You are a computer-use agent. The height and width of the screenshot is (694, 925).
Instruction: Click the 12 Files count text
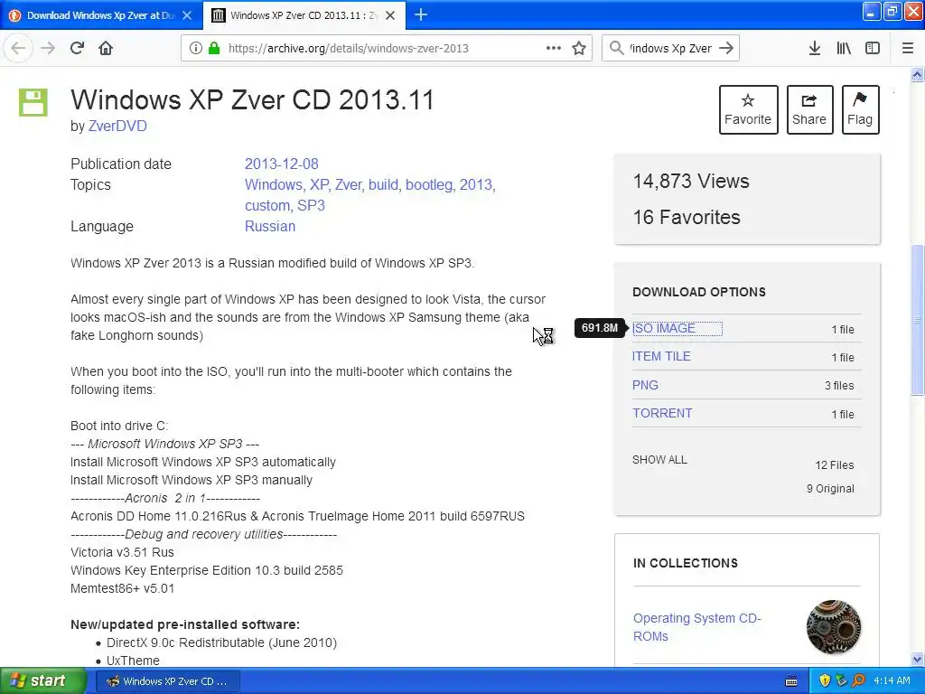pos(834,465)
